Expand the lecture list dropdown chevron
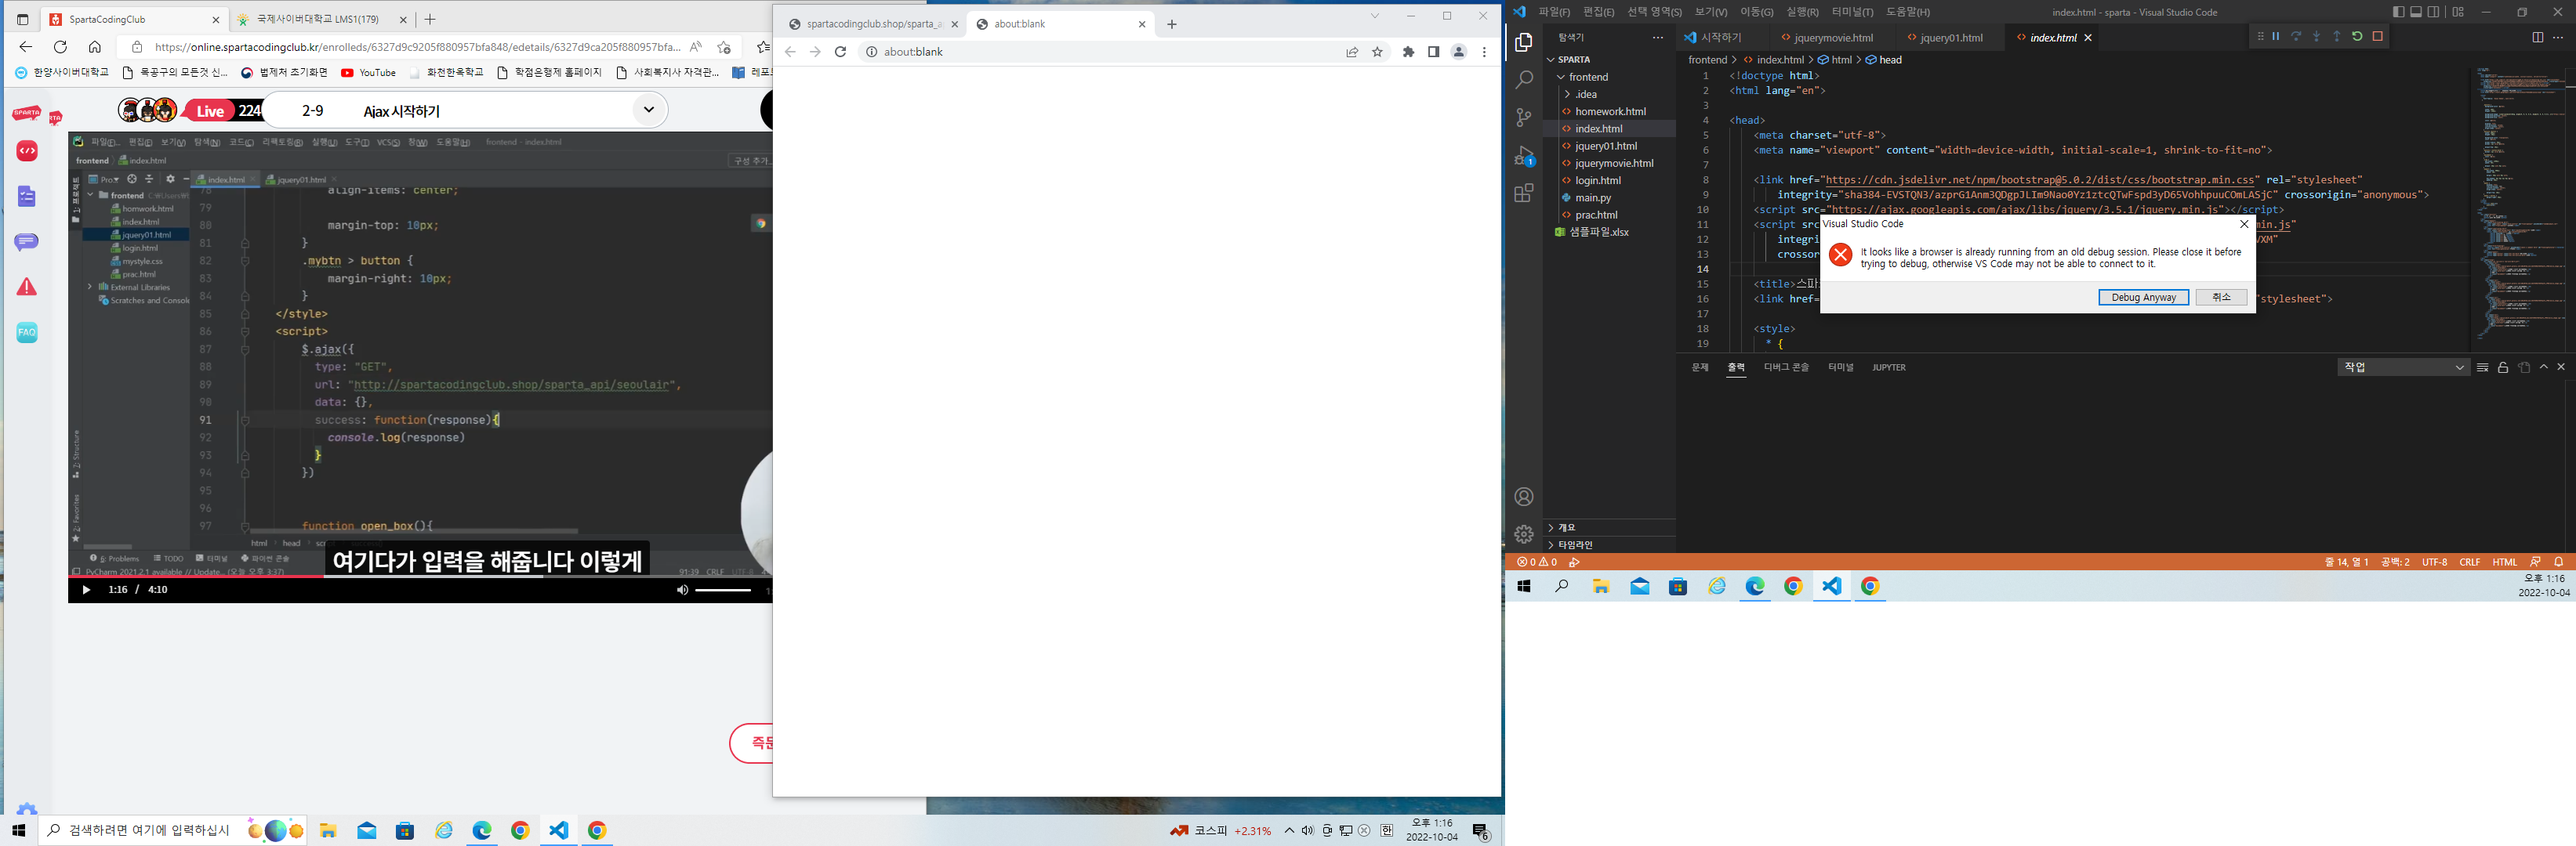Image resolution: width=2576 pixels, height=846 pixels. pyautogui.click(x=648, y=110)
